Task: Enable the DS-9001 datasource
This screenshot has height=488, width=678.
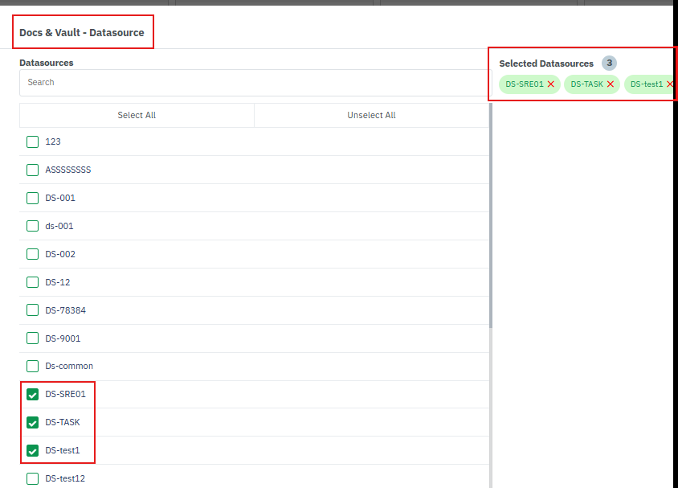Action: click(32, 338)
